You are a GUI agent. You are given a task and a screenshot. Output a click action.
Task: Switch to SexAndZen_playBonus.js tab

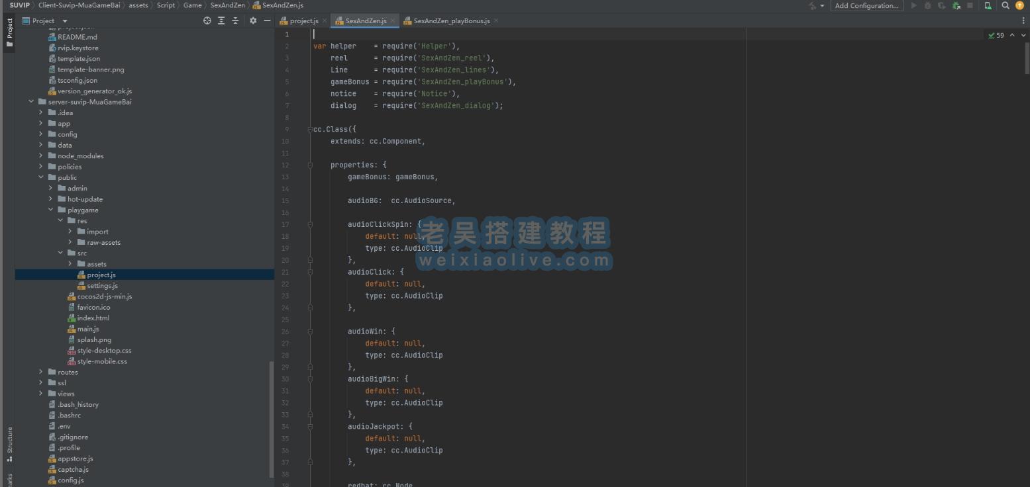(x=450, y=21)
